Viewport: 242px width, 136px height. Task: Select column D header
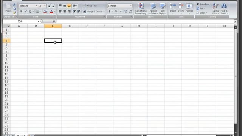(x=70, y=26)
